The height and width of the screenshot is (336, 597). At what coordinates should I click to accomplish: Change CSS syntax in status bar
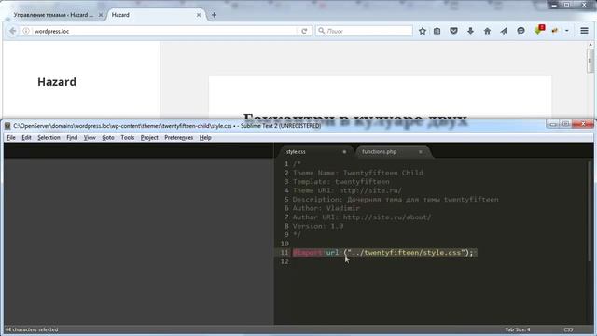[x=568, y=329]
